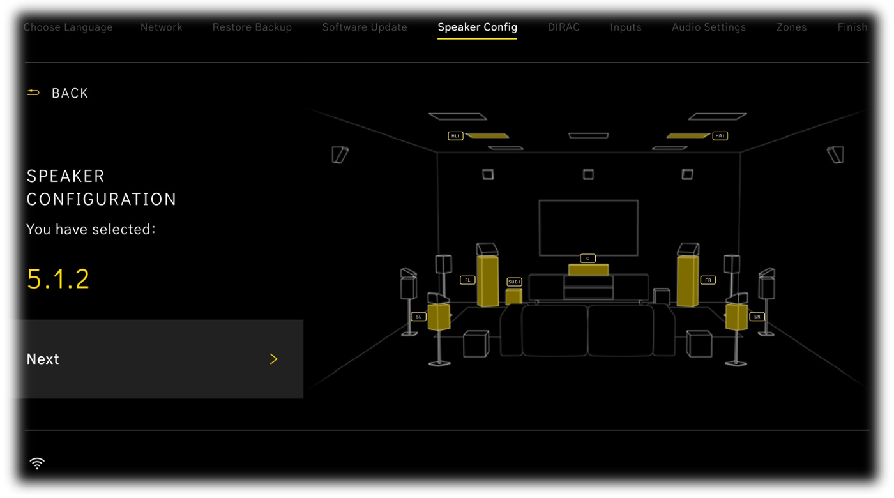Go to the Inputs tab
894x498 pixels.
coord(626,27)
